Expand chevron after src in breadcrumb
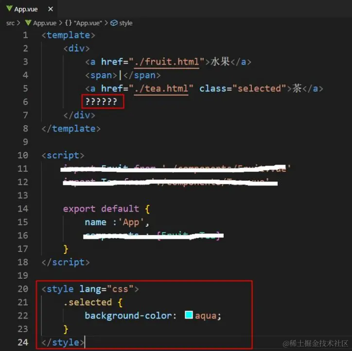352x351 pixels. (18, 23)
